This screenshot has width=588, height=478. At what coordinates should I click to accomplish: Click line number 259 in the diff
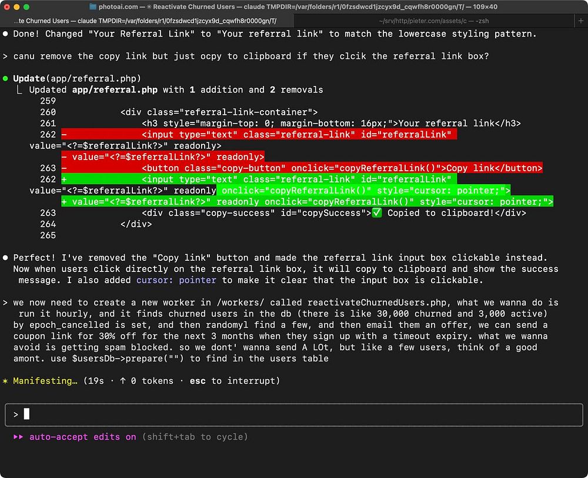(48, 101)
